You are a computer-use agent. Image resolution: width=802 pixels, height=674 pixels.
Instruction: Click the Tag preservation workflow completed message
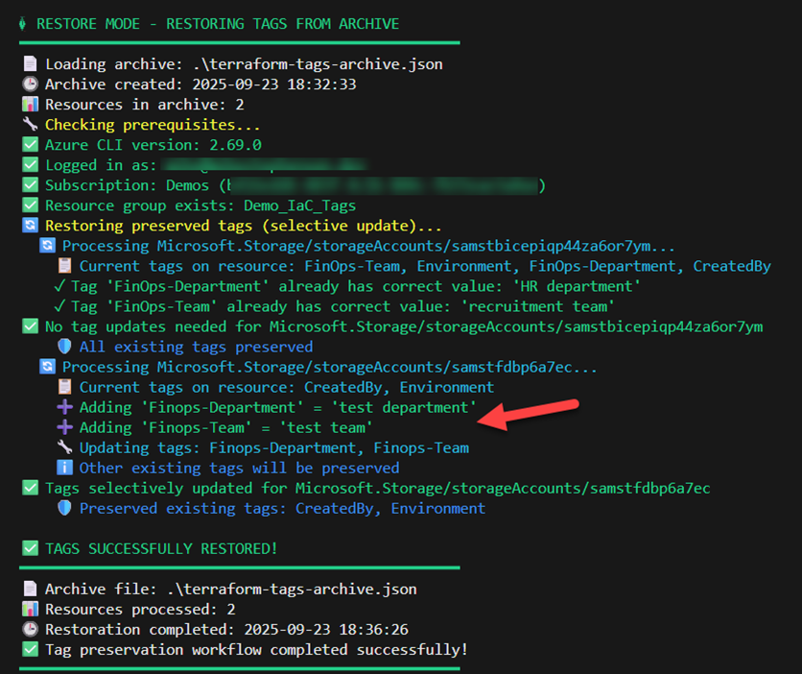256,649
